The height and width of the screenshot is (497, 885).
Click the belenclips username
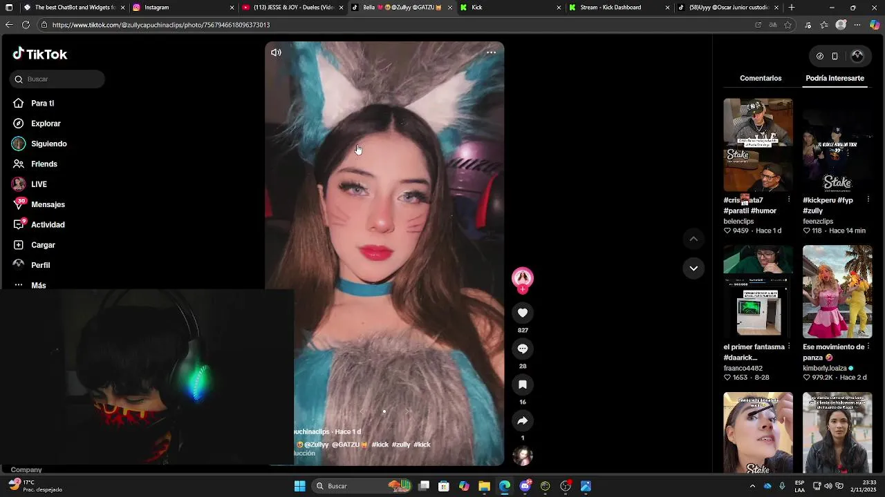pyautogui.click(x=738, y=222)
